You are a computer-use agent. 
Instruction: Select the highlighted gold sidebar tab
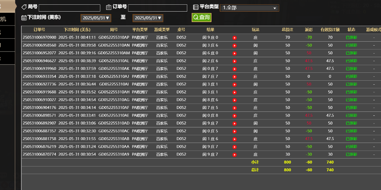click(7, 6)
